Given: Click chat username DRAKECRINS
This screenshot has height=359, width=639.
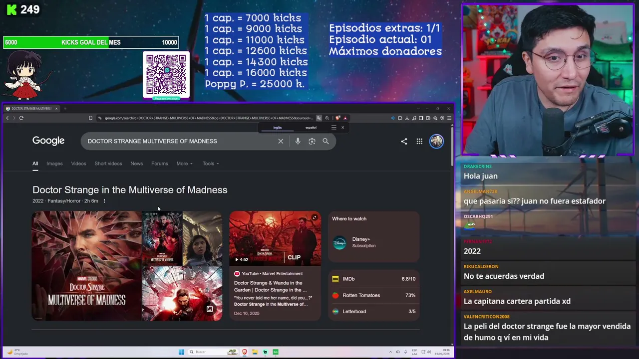Looking at the screenshot, I should click(478, 167).
